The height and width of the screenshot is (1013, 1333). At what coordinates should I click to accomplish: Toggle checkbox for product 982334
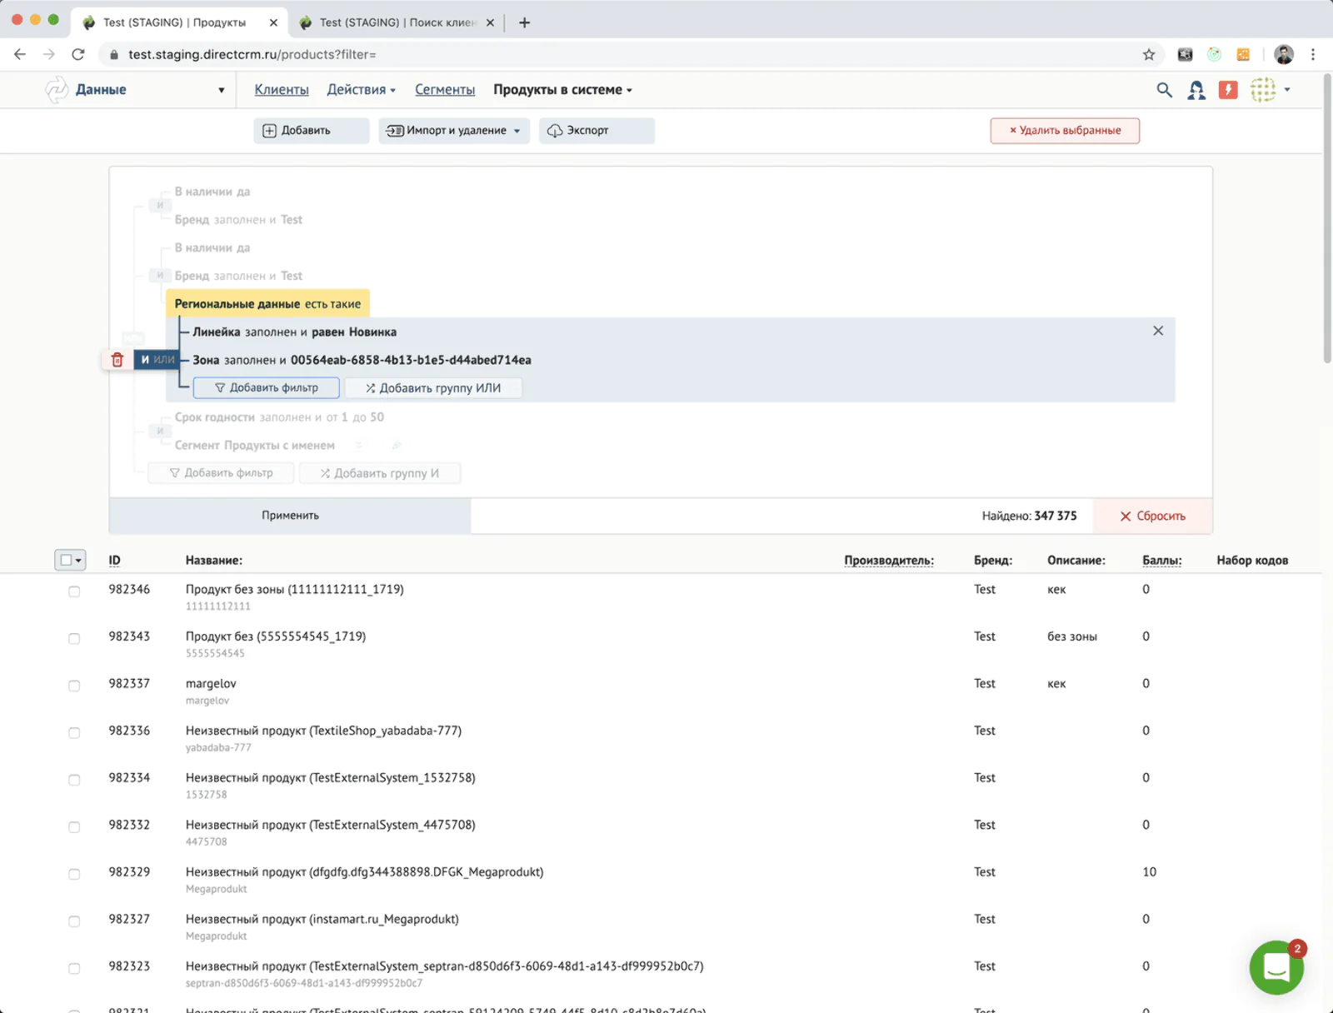pyautogui.click(x=74, y=780)
